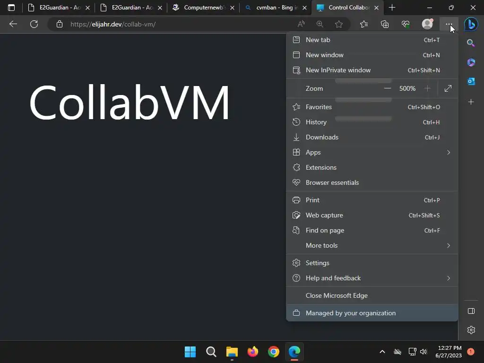This screenshot has width=484, height=363.
Task: Select Browser essentials menu entry
Action: click(372, 183)
